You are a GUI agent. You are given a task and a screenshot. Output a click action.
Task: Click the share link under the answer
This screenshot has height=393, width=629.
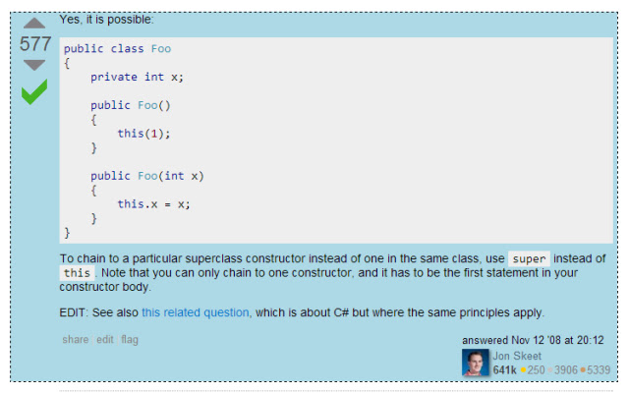click(x=76, y=339)
